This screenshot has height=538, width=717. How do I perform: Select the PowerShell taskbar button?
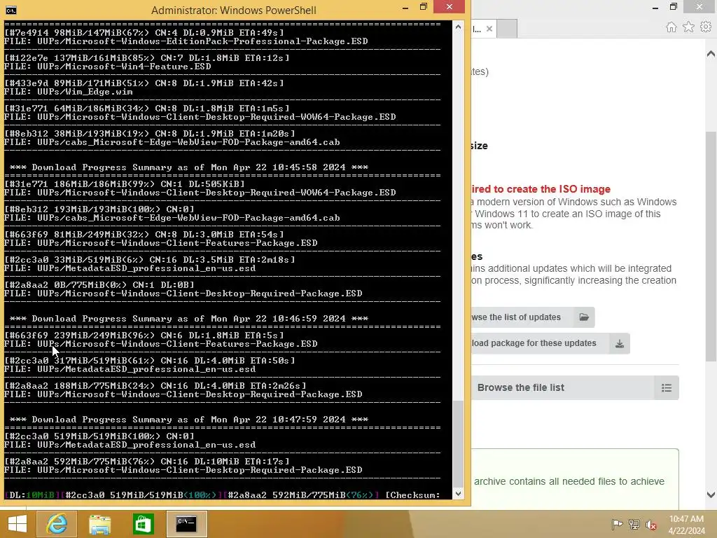[x=186, y=524]
